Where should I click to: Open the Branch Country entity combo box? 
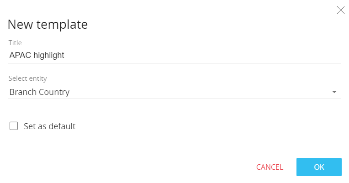[x=174, y=92]
